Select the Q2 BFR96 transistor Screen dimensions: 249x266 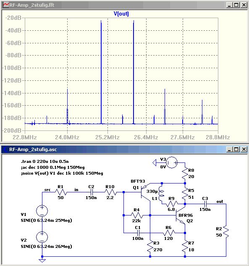coord(181,215)
